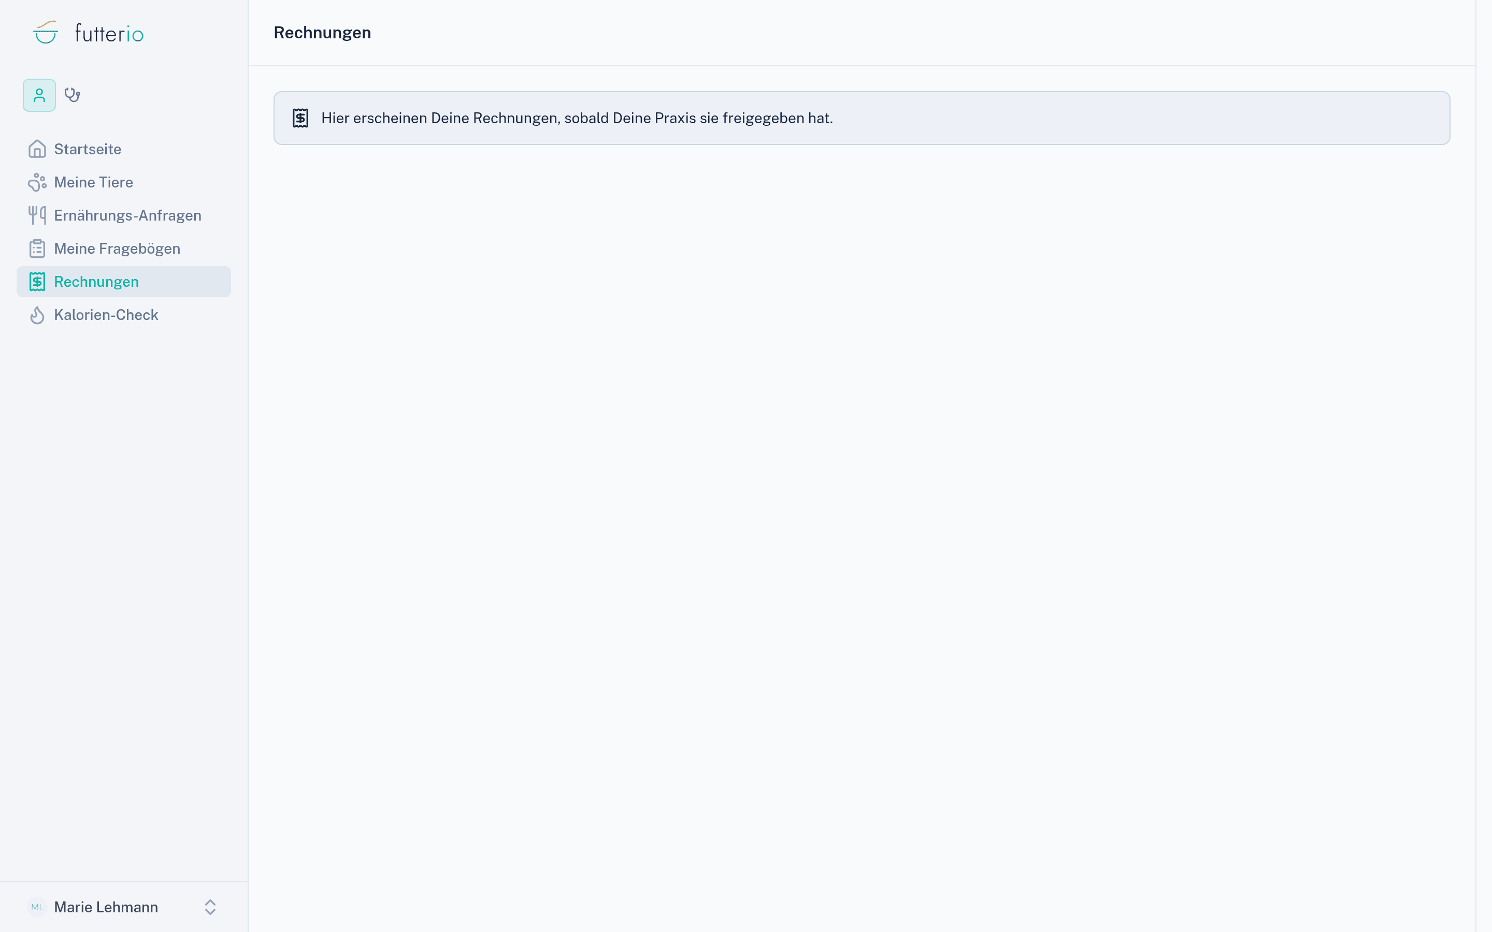
Task: Go to the Meine Tiere label
Action: coord(94,182)
